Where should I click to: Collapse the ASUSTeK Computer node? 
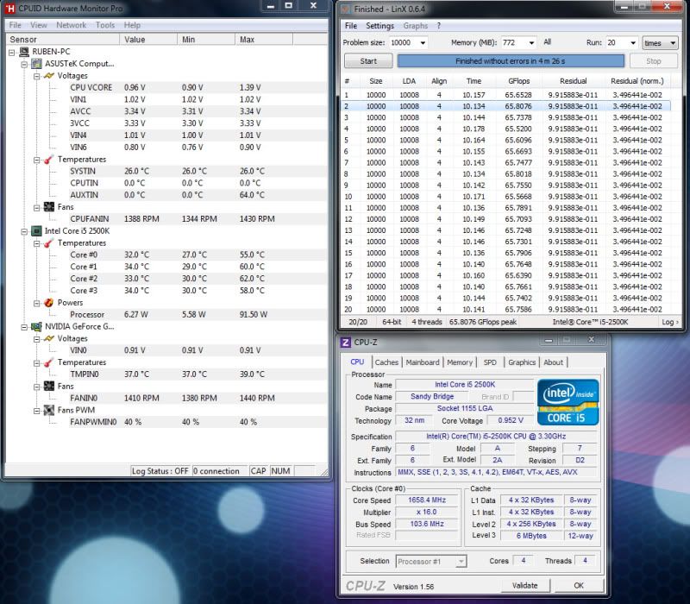(x=24, y=64)
